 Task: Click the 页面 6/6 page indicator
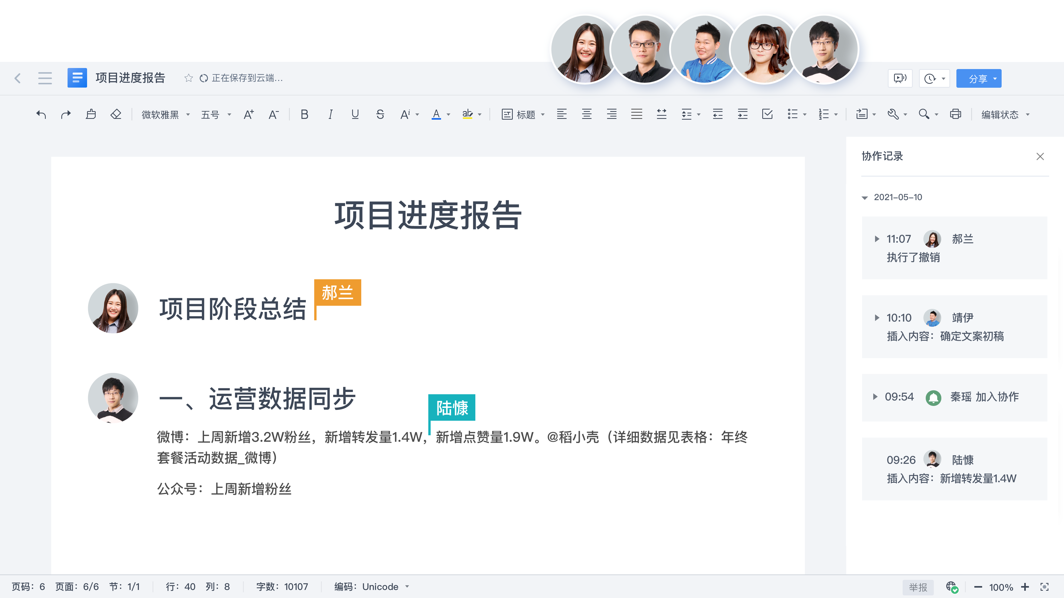(x=77, y=587)
